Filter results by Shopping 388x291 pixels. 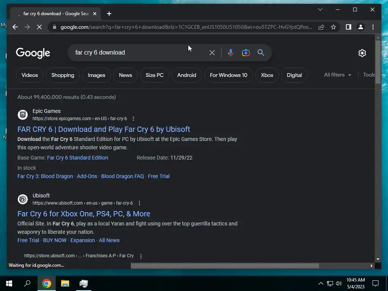click(x=63, y=75)
